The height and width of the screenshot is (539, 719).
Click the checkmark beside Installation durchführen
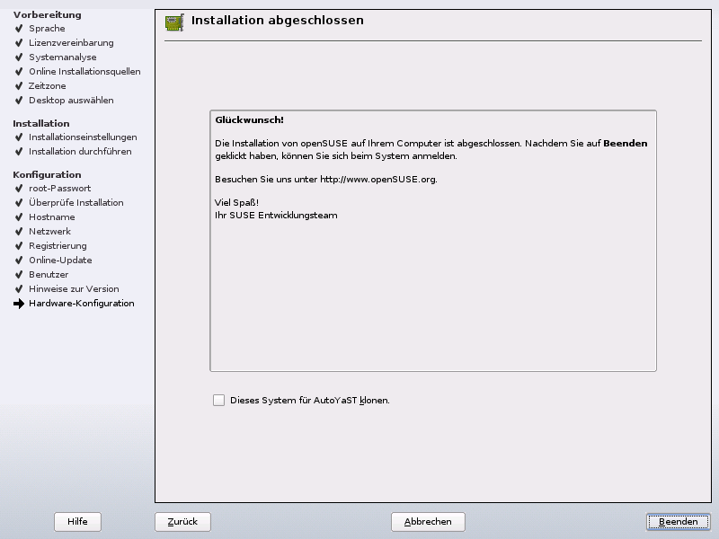pyautogui.click(x=19, y=151)
